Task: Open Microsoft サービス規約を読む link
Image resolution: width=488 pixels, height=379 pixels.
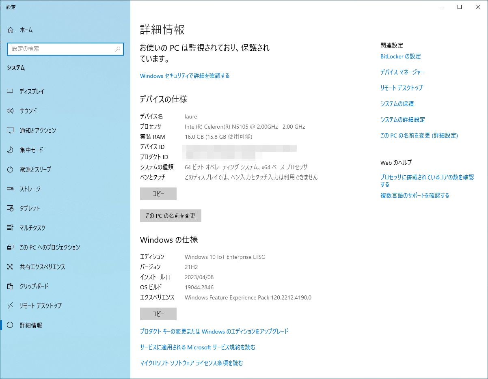Action: pyautogui.click(x=198, y=347)
